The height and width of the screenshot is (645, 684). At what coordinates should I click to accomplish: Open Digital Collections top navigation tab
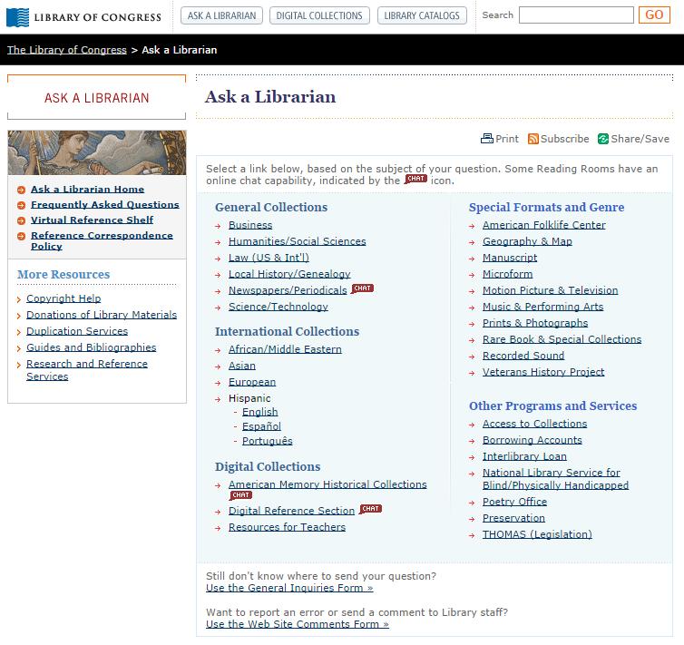(x=319, y=15)
